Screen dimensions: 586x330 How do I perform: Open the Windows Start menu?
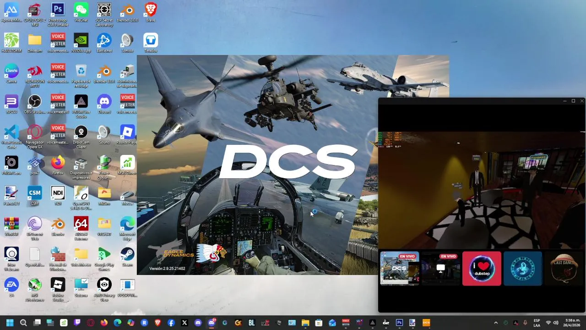[10, 323]
